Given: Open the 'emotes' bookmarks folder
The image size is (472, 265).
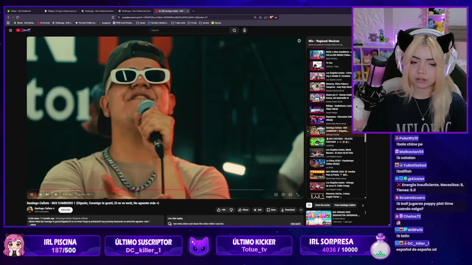Looking at the screenshot, I should point(204,23).
